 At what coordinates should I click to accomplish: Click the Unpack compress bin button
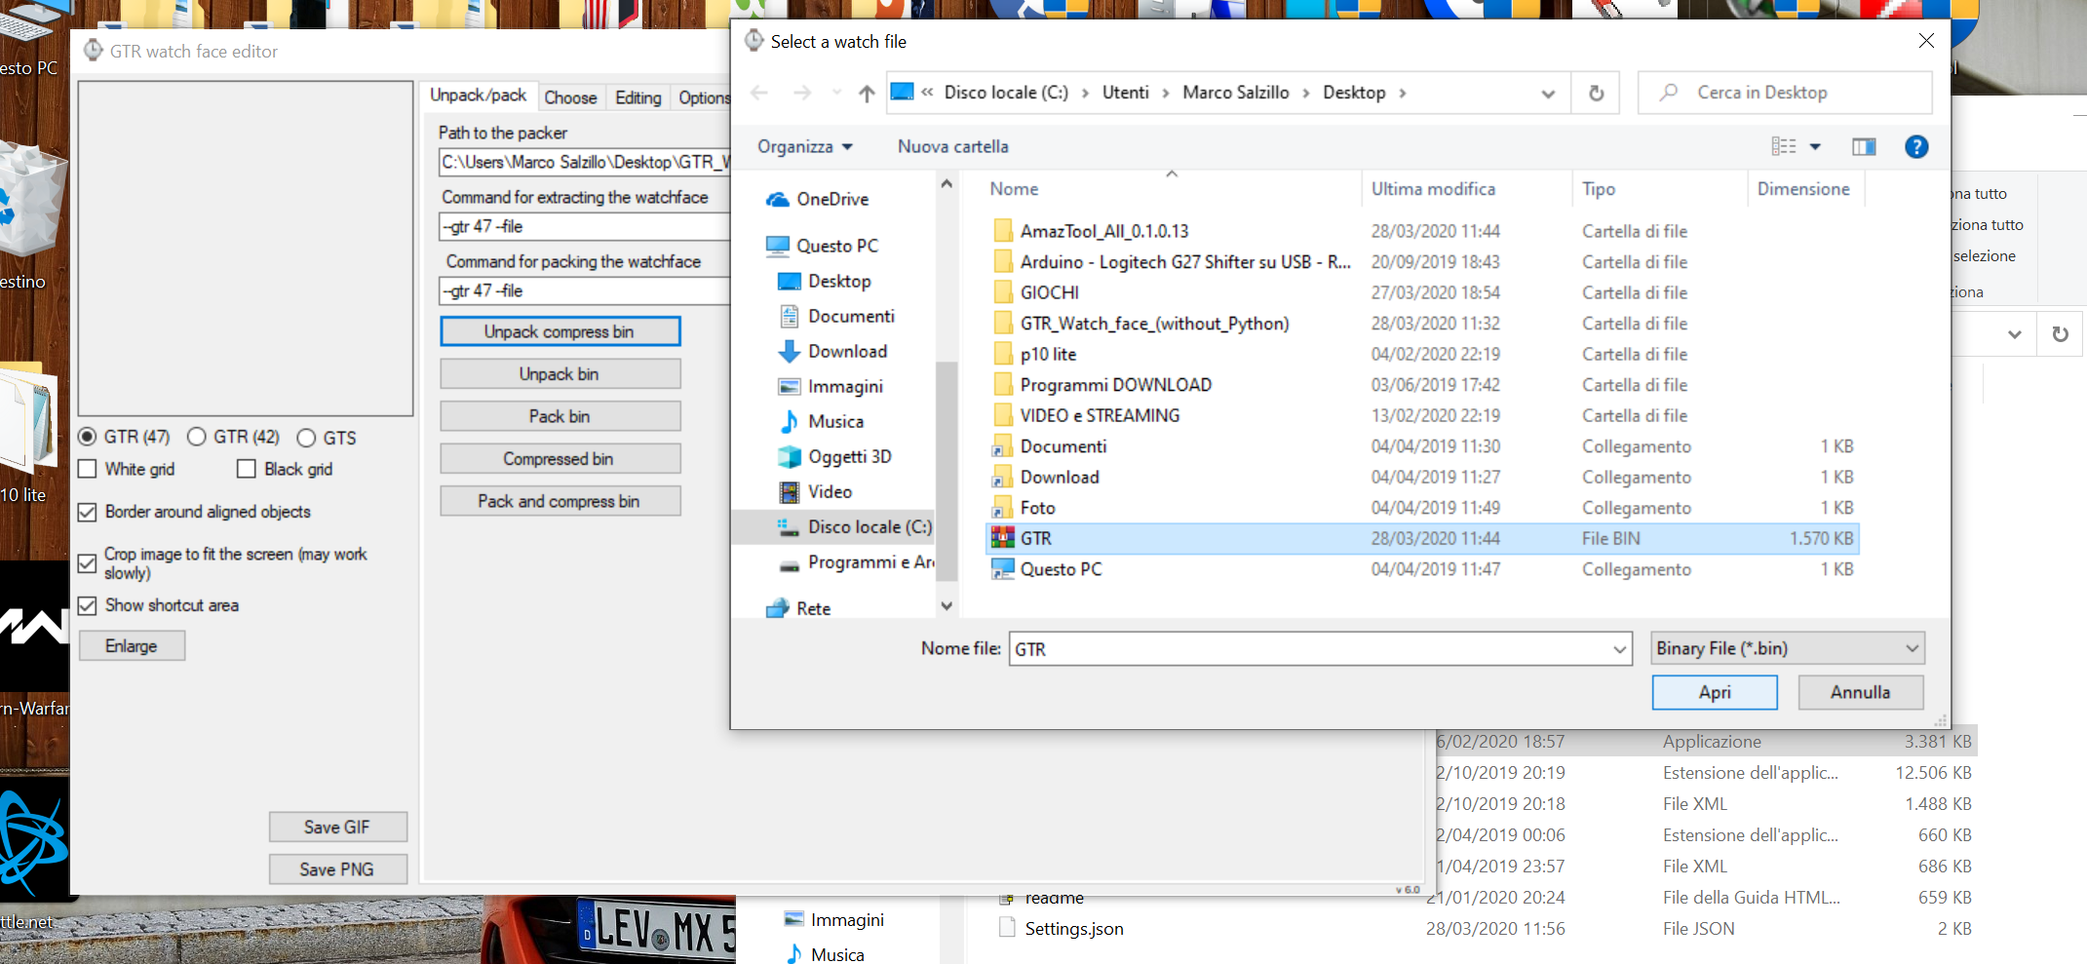coord(560,331)
